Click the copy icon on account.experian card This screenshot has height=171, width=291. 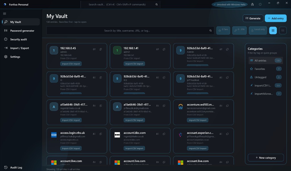(227, 134)
